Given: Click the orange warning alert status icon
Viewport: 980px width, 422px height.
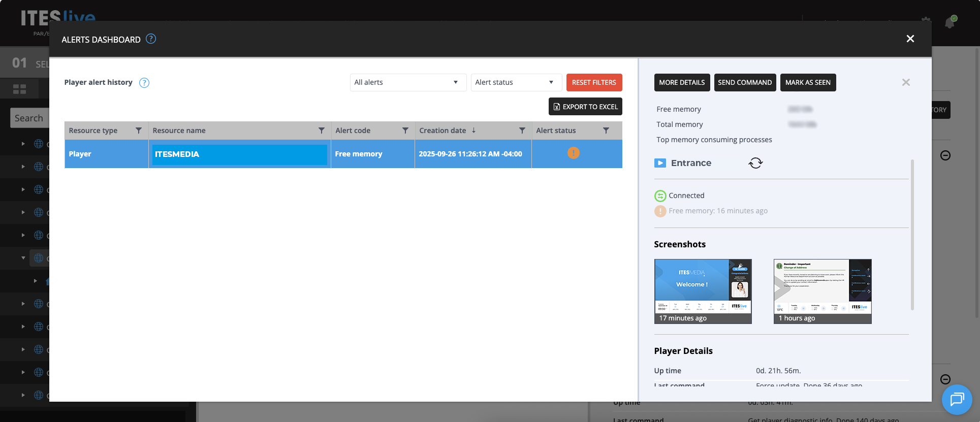Looking at the screenshot, I should pyautogui.click(x=573, y=153).
